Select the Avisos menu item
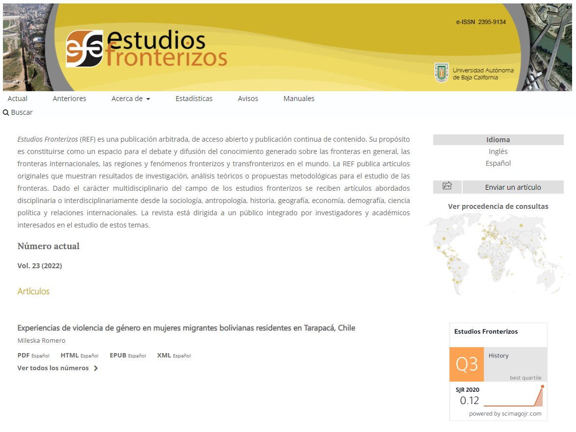Screen dimensions: 576x432 pyautogui.click(x=248, y=99)
